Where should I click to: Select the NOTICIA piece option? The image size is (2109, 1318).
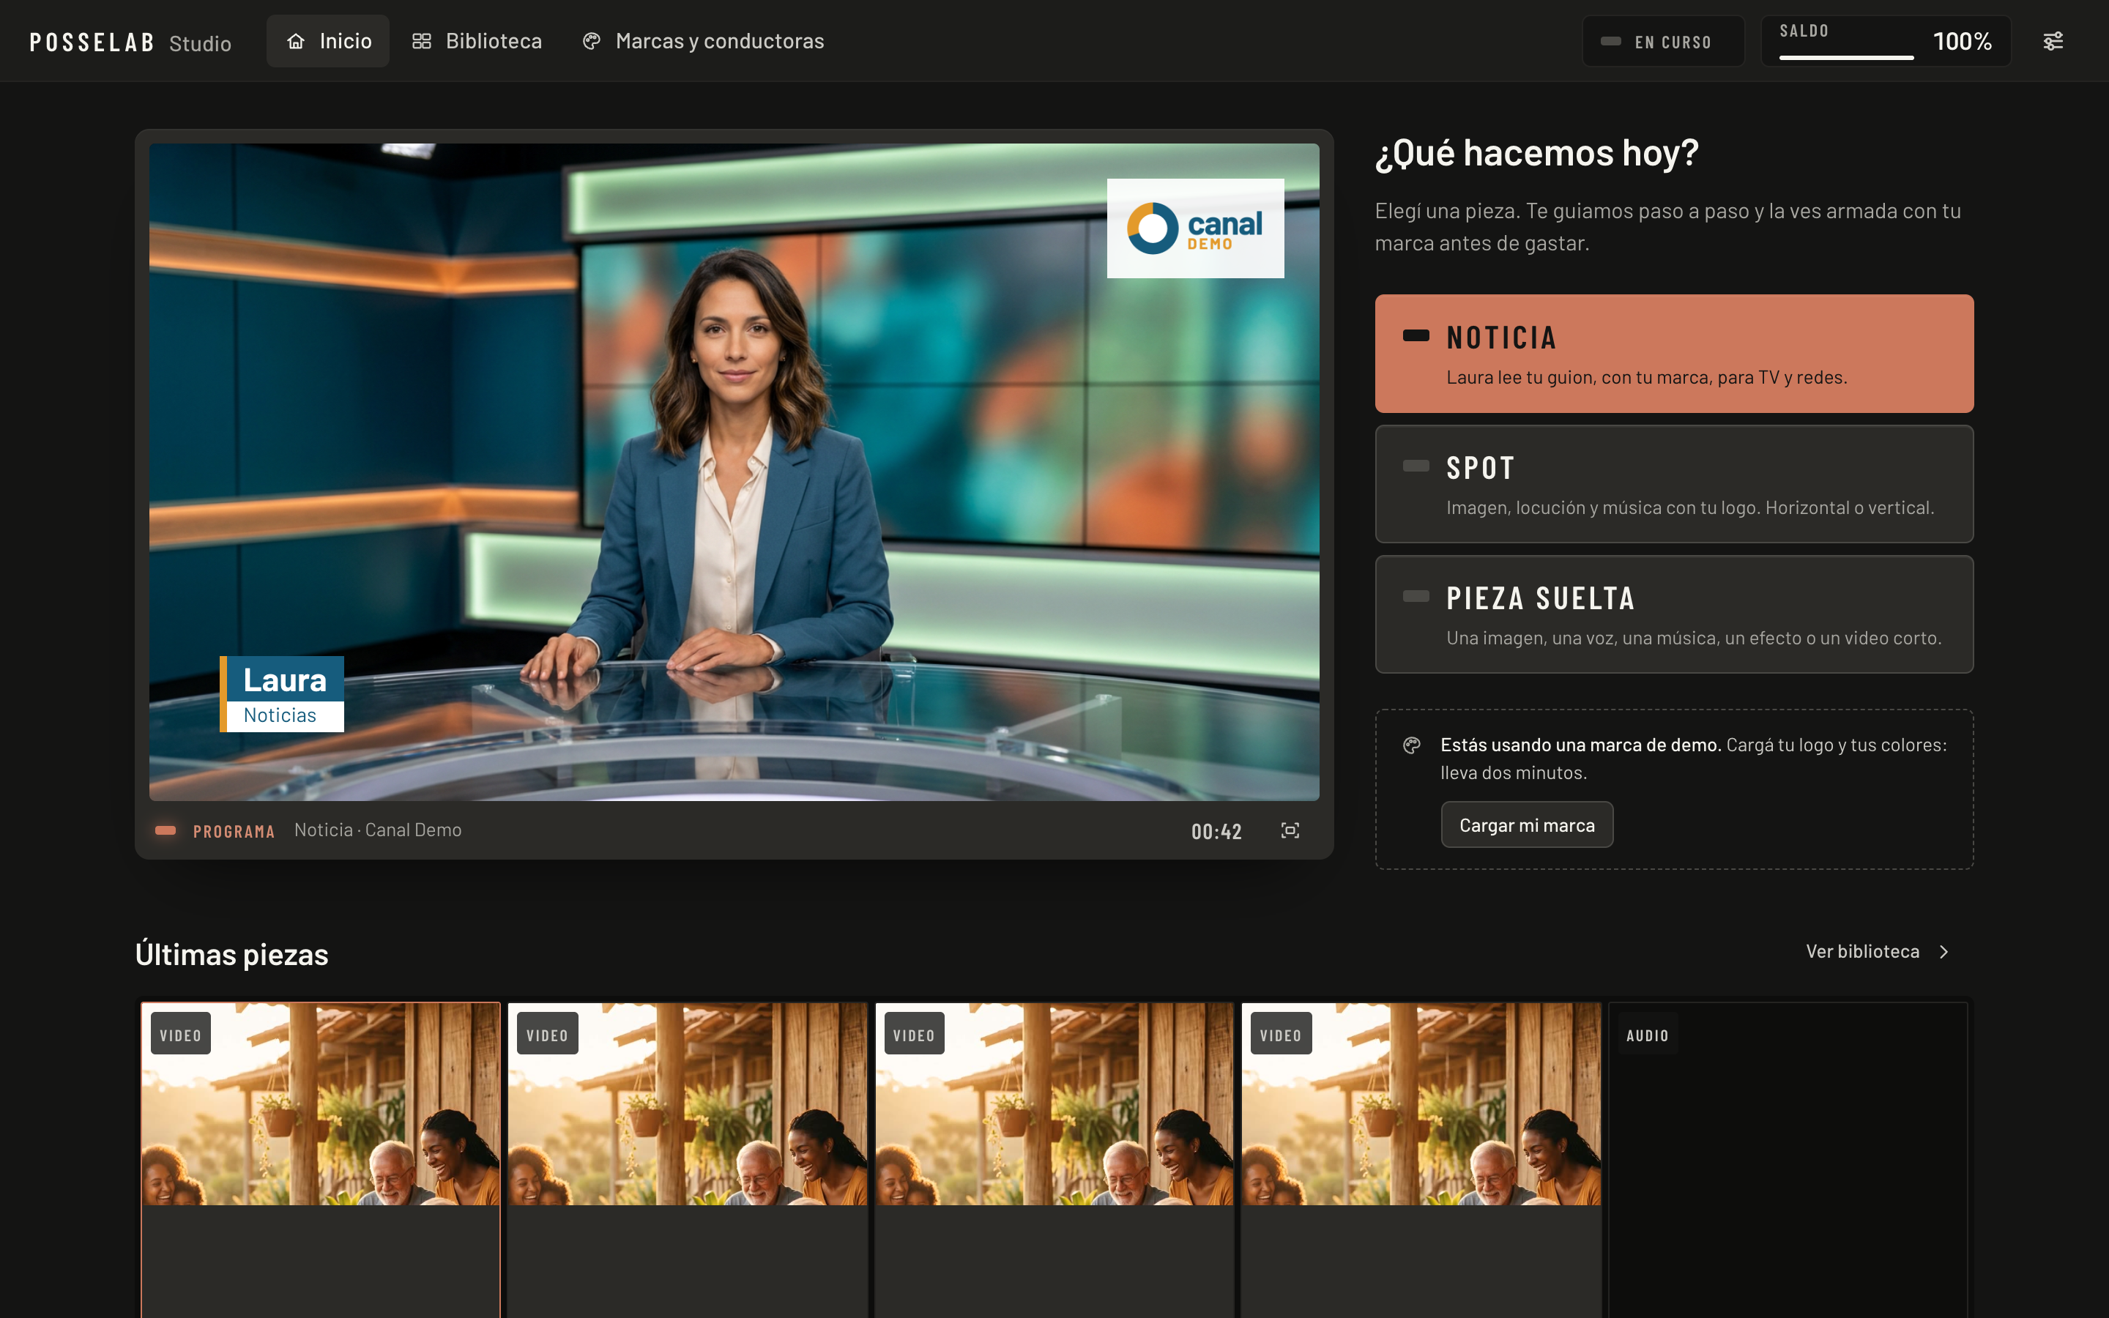(x=1673, y=354)
